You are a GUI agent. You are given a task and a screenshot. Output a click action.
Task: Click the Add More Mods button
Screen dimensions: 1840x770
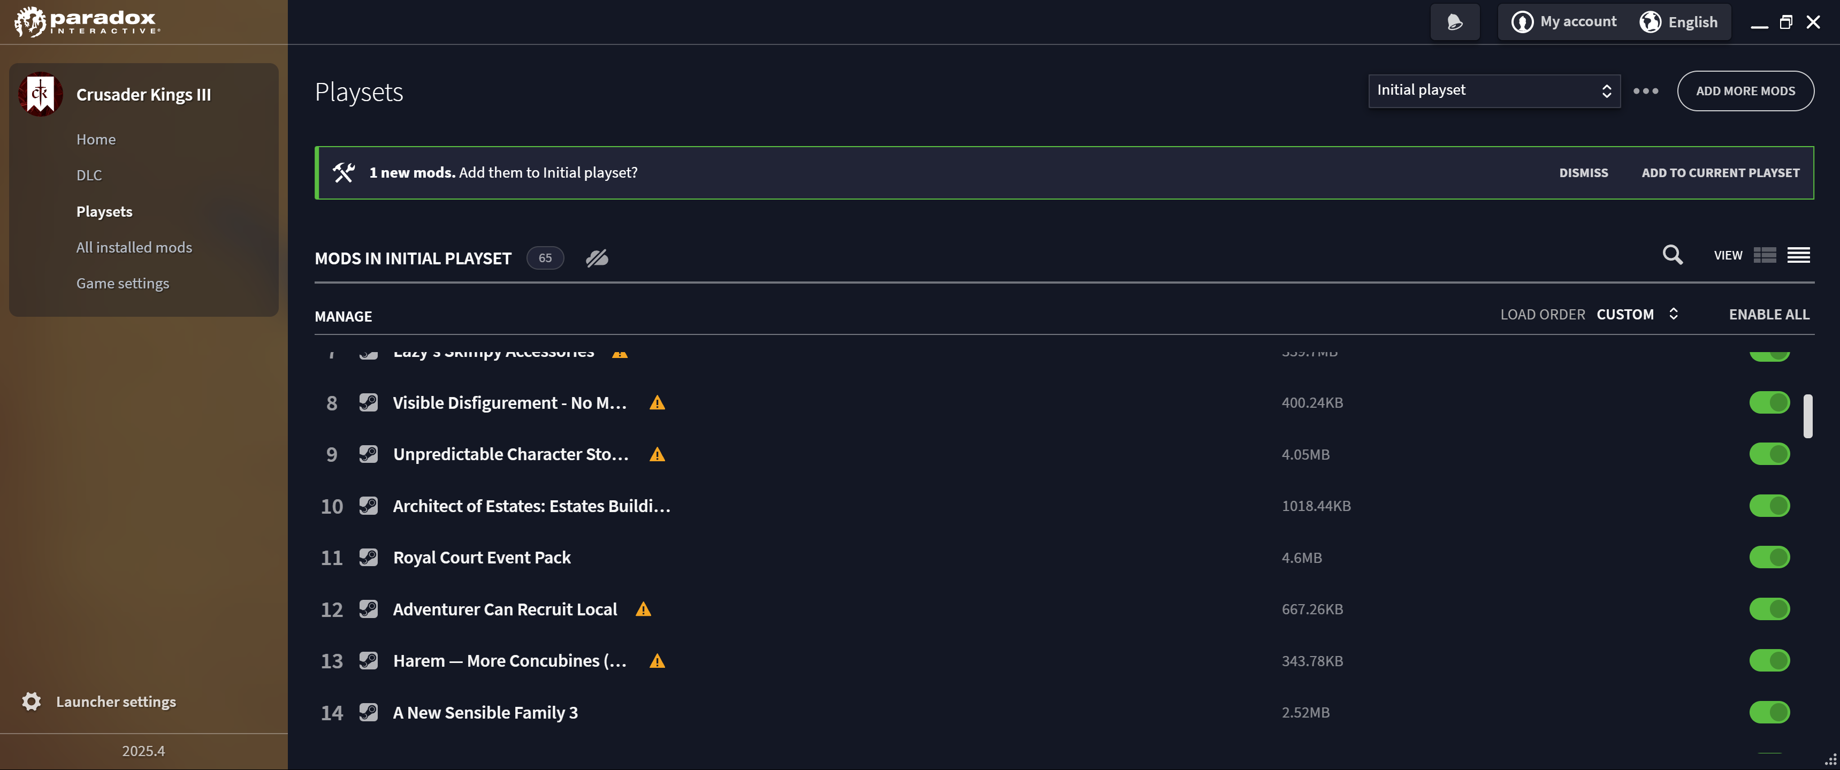tap(1745, 91)
